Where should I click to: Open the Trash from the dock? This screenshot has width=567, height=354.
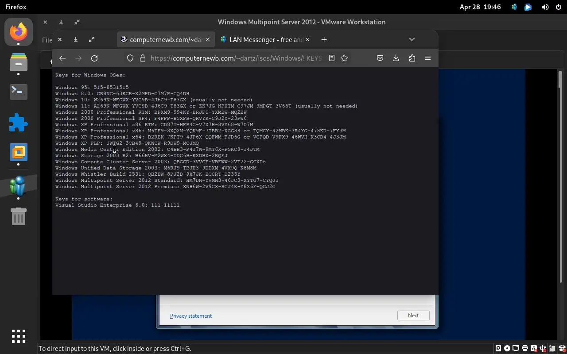coord(19,216)
